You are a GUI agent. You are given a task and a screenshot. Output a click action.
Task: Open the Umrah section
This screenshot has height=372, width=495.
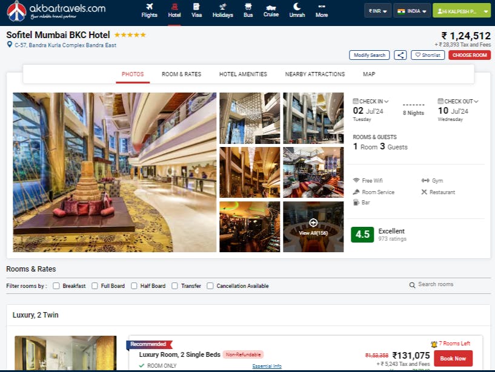(x=297, y=10)
